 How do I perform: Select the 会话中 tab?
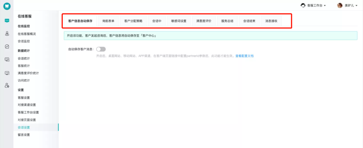(x=157, y=21)
